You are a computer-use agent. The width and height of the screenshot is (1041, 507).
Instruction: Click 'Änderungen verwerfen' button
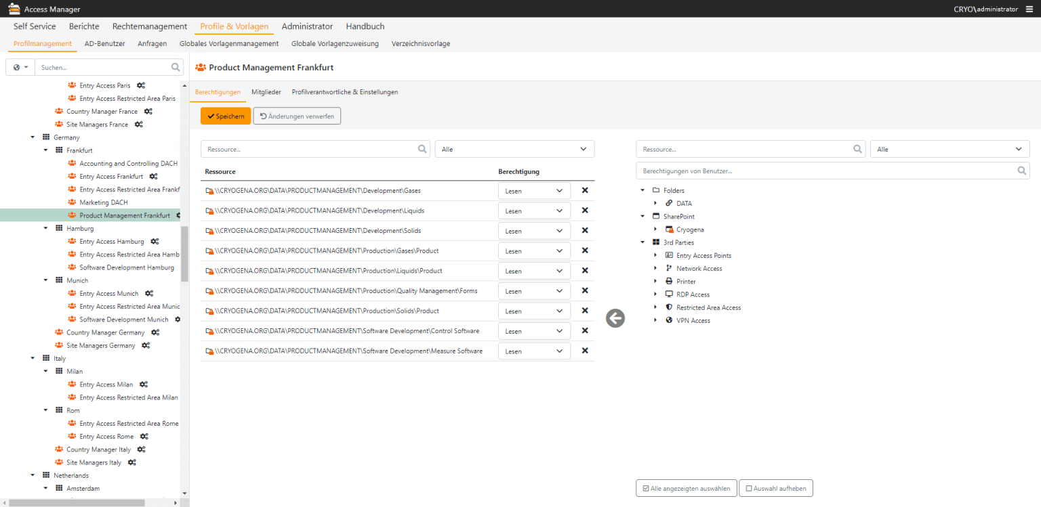297,116
